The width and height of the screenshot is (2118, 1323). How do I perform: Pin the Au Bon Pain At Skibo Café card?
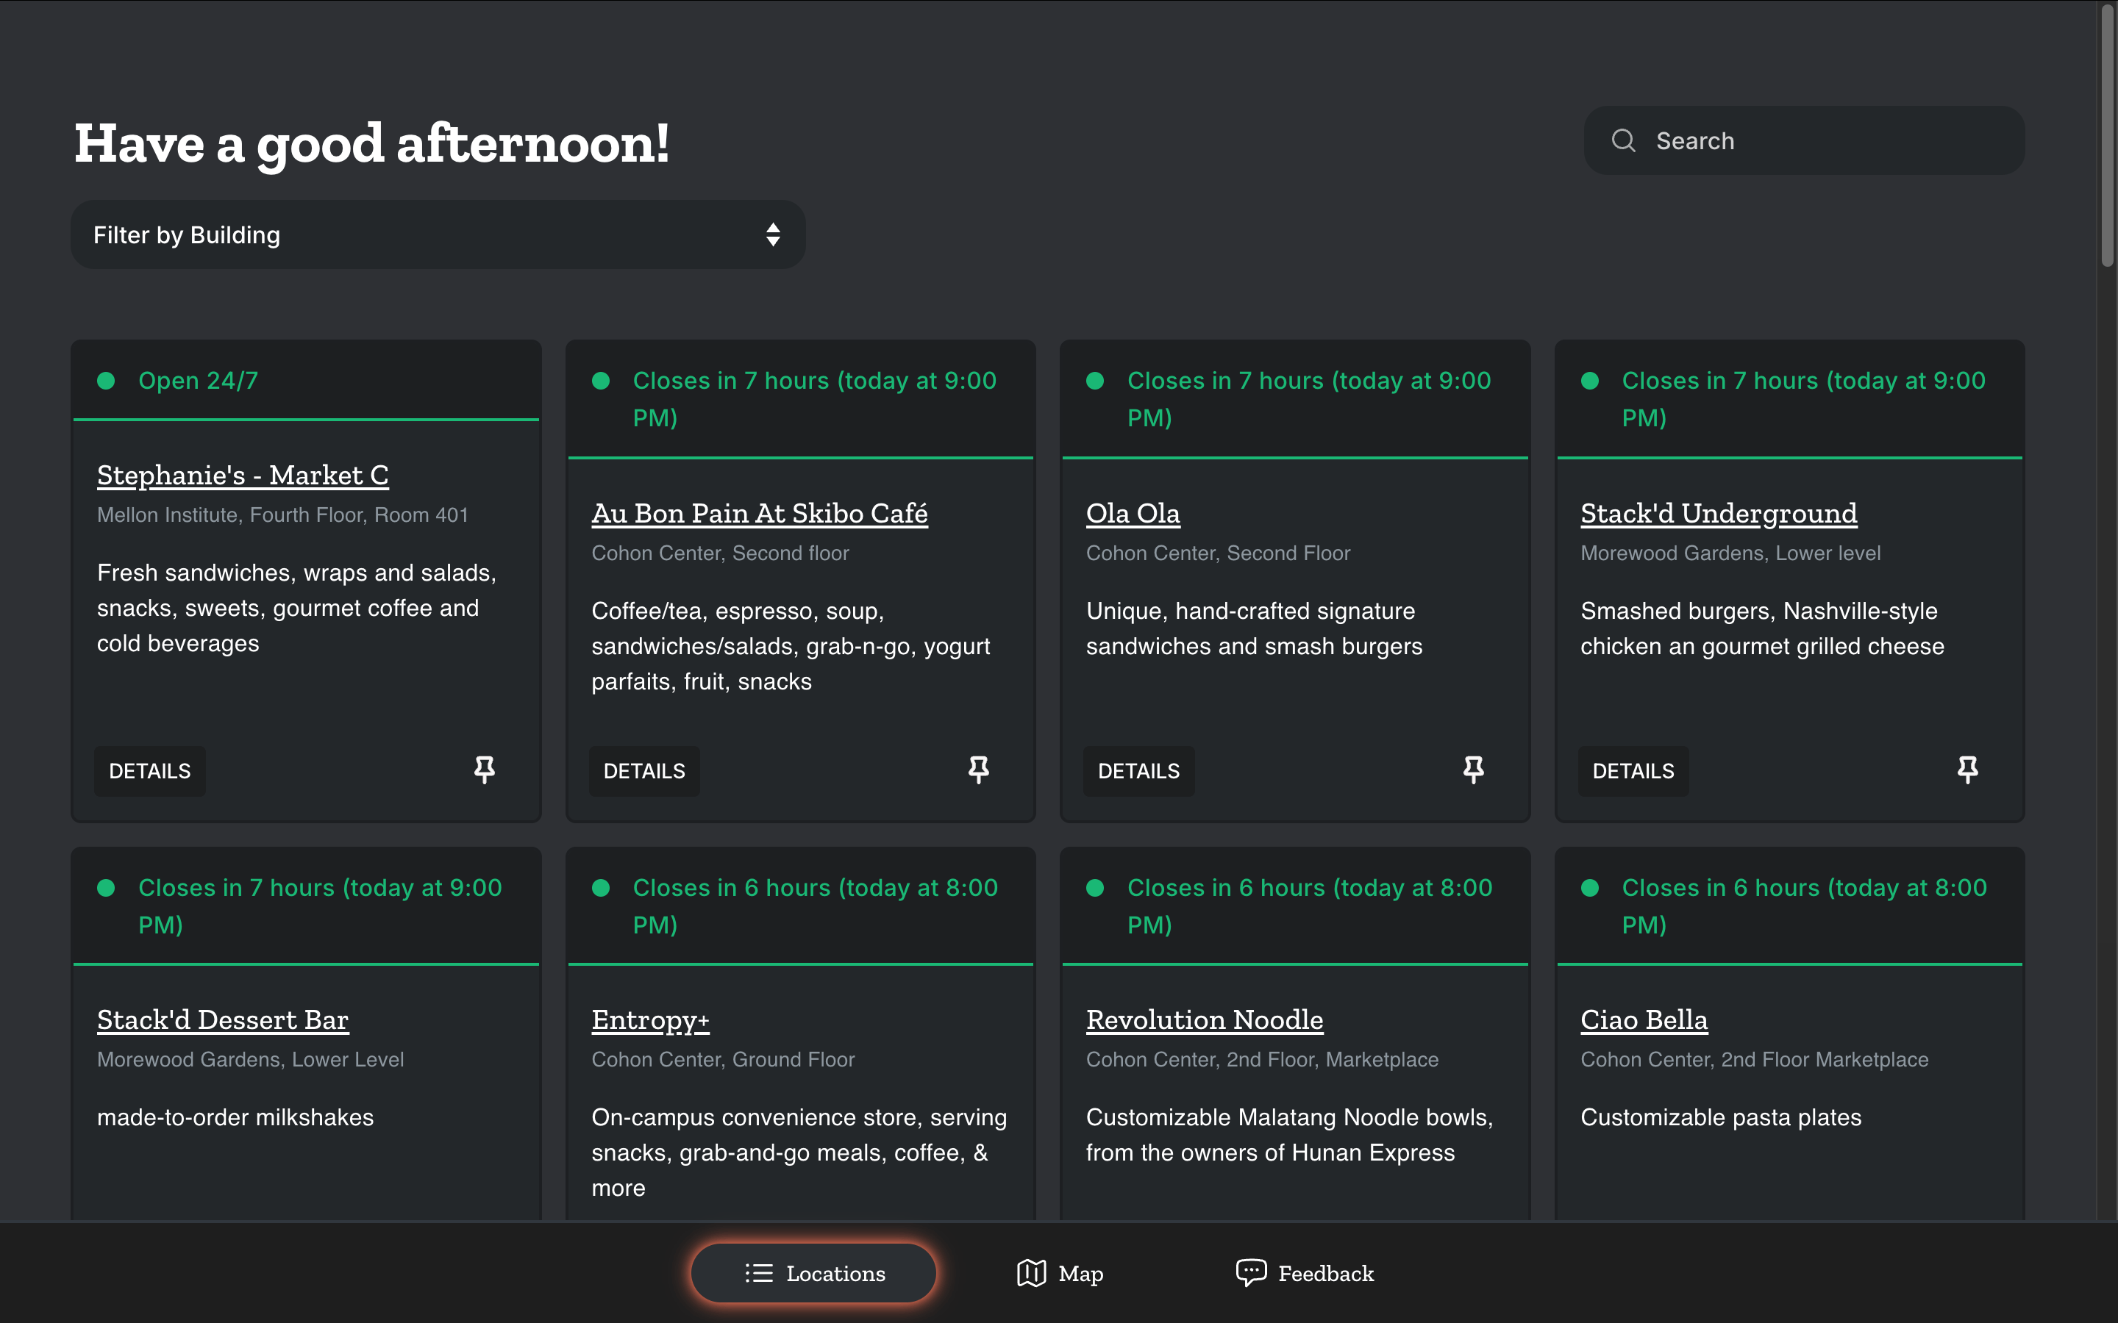pos(979,770)
